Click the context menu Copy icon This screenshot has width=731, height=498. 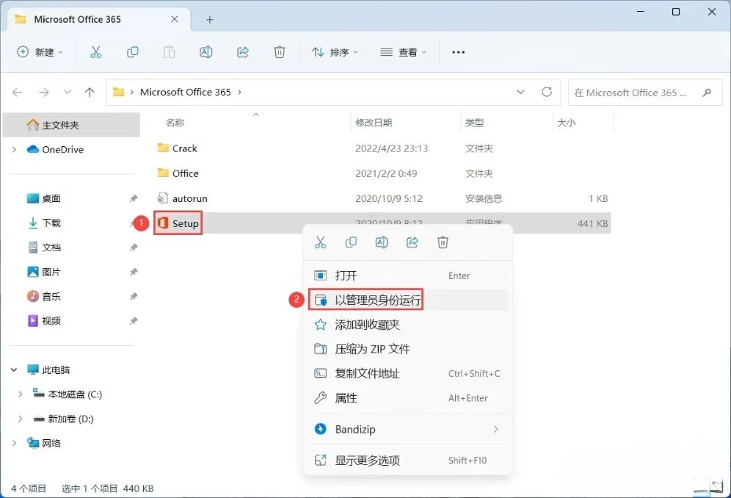351,242
